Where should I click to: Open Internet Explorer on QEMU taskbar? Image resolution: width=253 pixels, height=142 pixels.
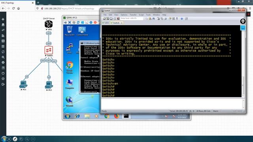(77, 116)
